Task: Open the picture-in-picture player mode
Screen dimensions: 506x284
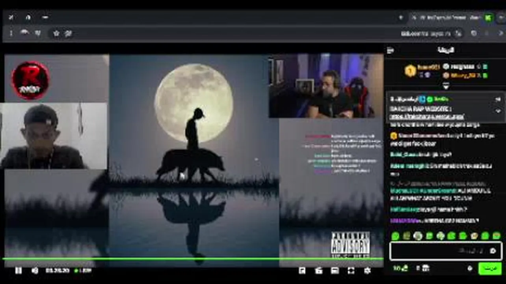Action: pyautogui.click(x=302, y=271)
